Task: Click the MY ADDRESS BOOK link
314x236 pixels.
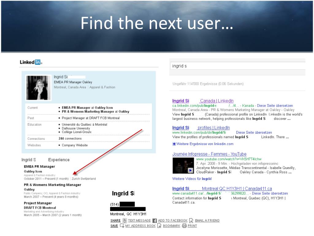Action: pos(140,226)
